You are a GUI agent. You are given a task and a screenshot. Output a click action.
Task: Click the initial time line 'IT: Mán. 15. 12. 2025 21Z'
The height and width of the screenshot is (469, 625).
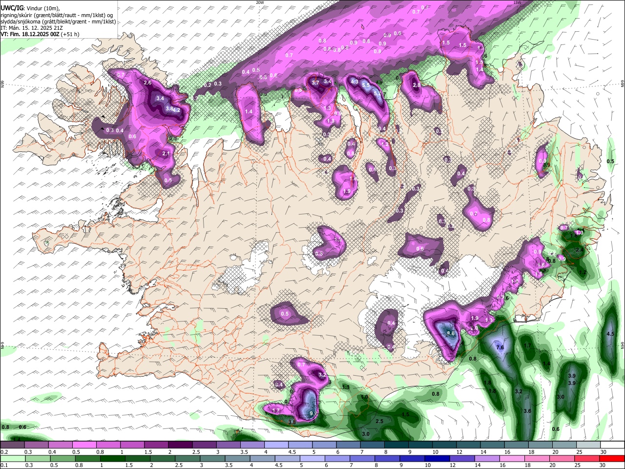point(31,28)
